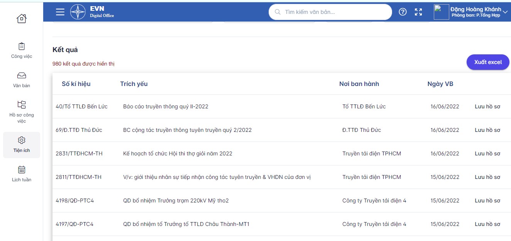Open document 69/Đ.TTĐ Thủ Đức row
Image resolution: width=511 pixels, height=241 pixels.
tap(187, 130)
